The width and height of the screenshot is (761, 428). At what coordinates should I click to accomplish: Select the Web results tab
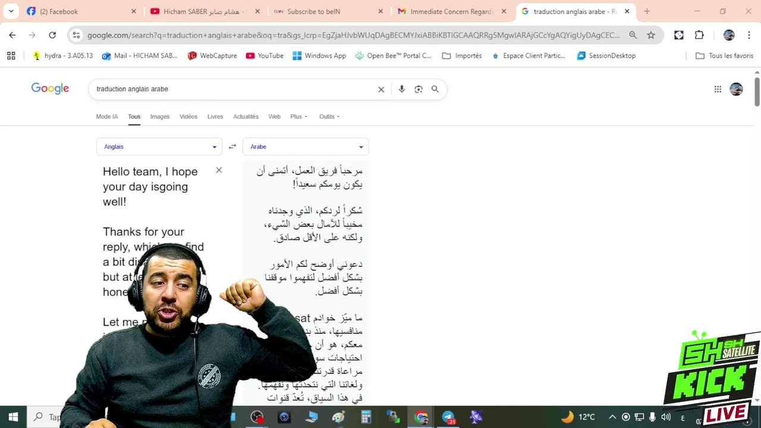[x=274, y=117]
